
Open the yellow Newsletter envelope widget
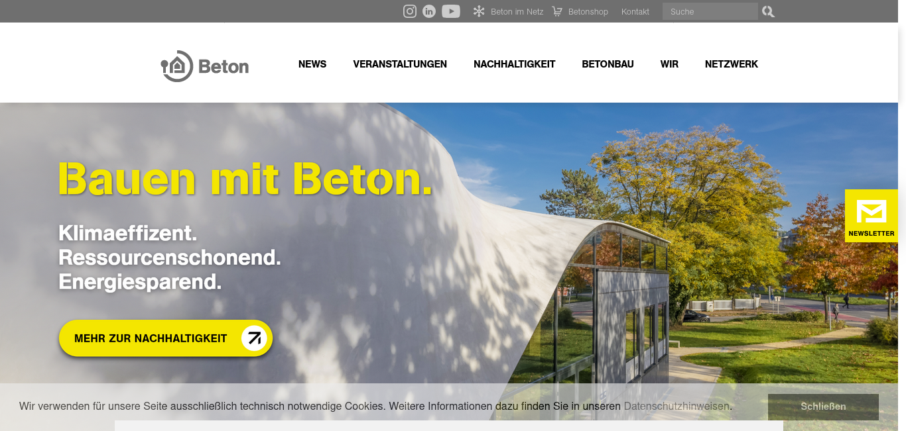872,216
